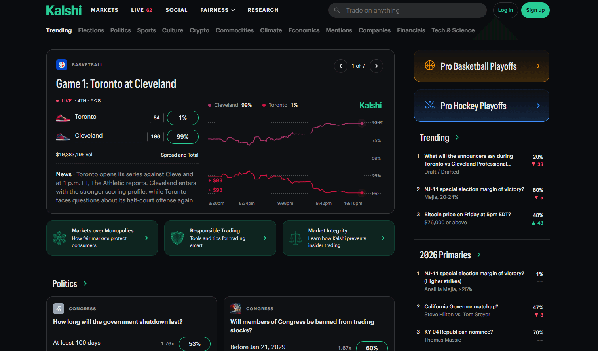Select the Economics category tab
598x351 pixels.
coord(304,30)
